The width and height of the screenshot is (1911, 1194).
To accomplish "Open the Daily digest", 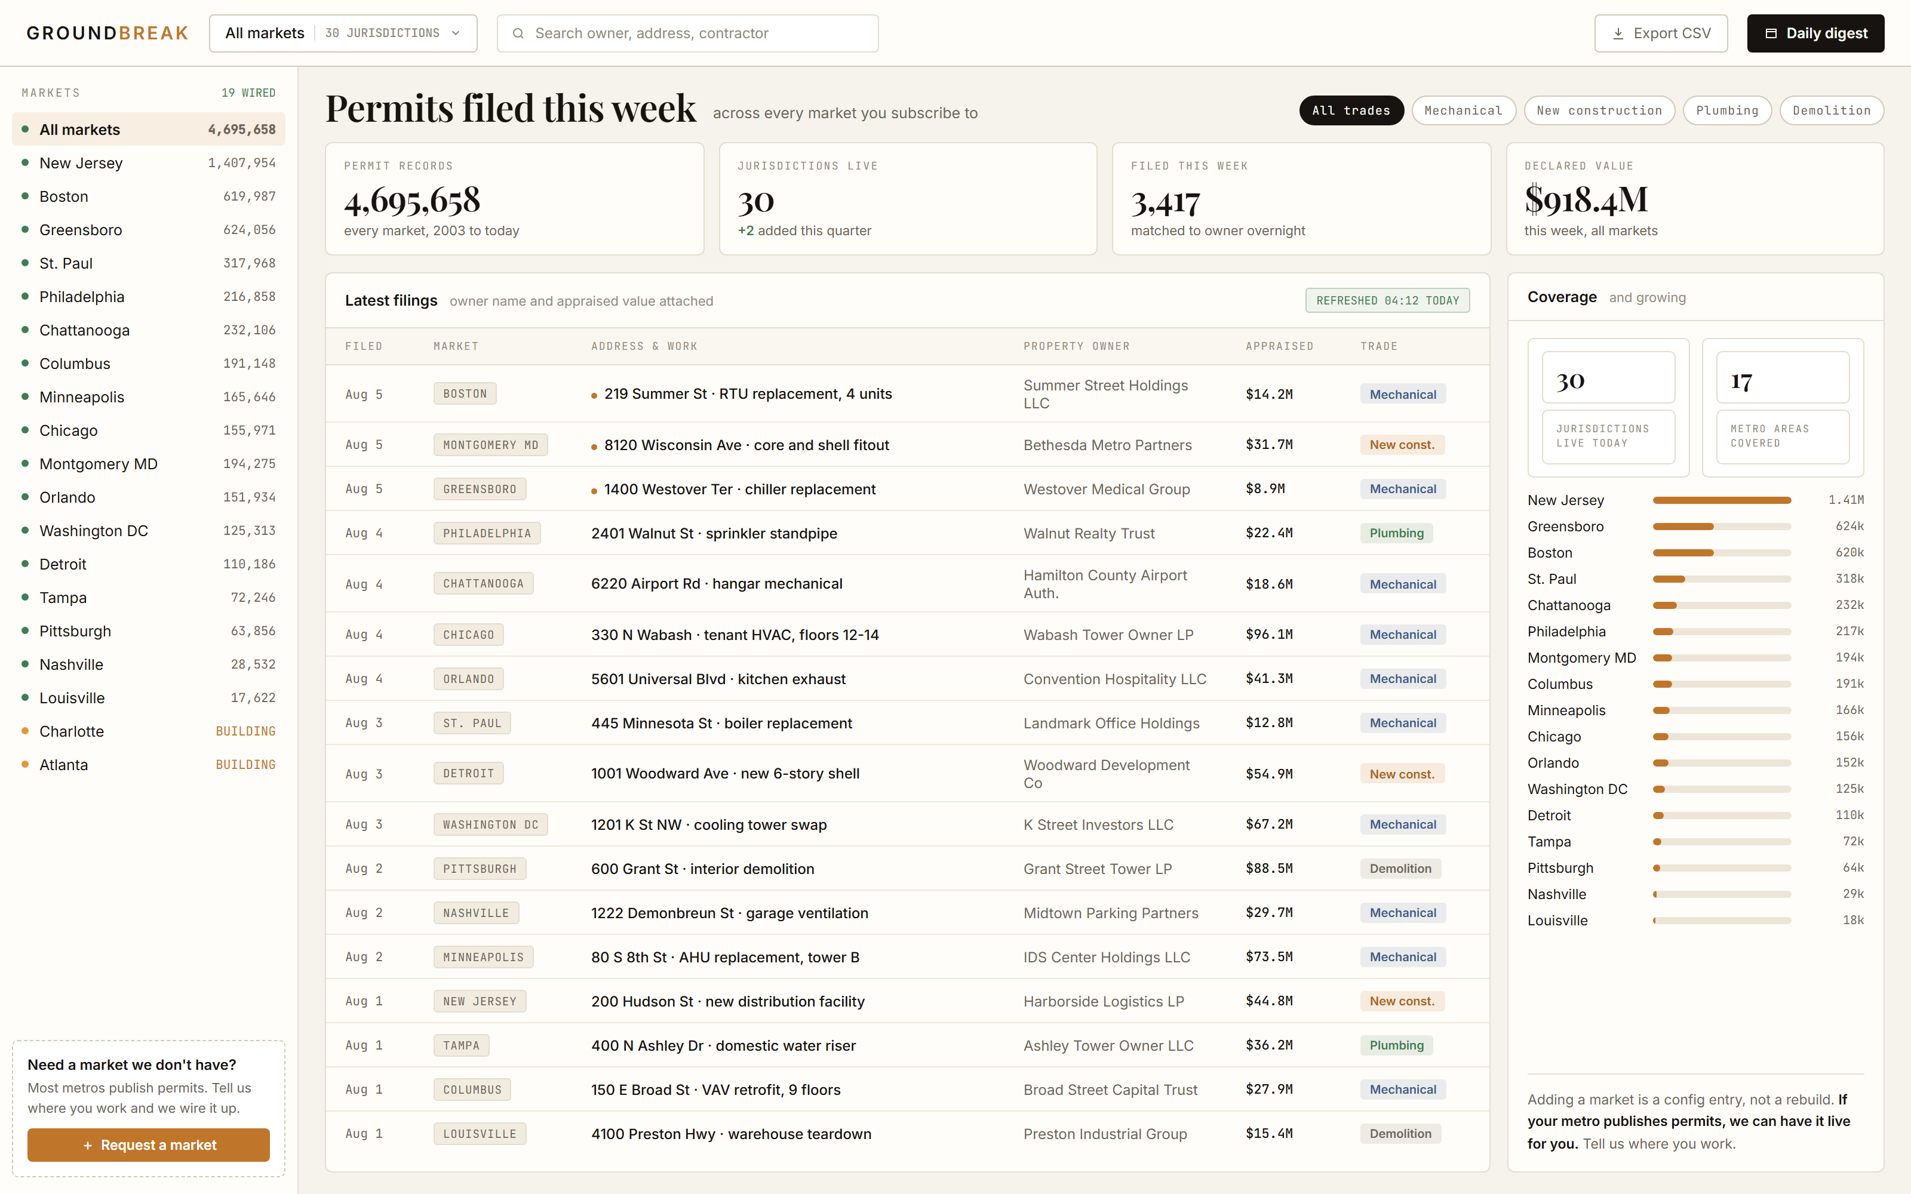I will [1815, 33].
